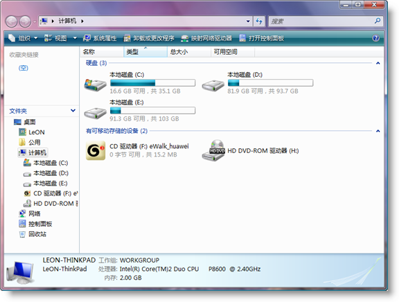The image size is (399, 302).
Task: Select 控制面板 in the folder tree
Action: (x=35, y=224)
